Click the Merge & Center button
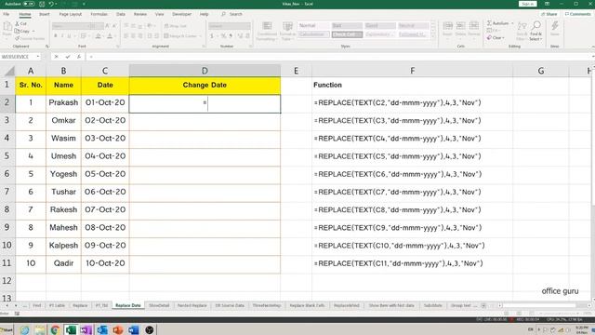The width and height of the screenshot is (595, 335). click(x=180, y=36)
